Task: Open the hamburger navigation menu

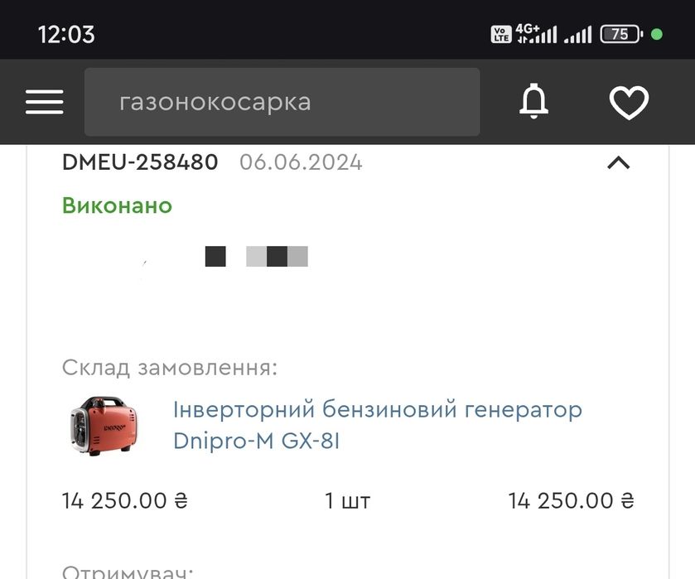Action: coord(44,102)
